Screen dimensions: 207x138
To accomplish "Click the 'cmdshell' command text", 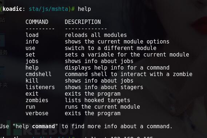I will tap(39, 74).
